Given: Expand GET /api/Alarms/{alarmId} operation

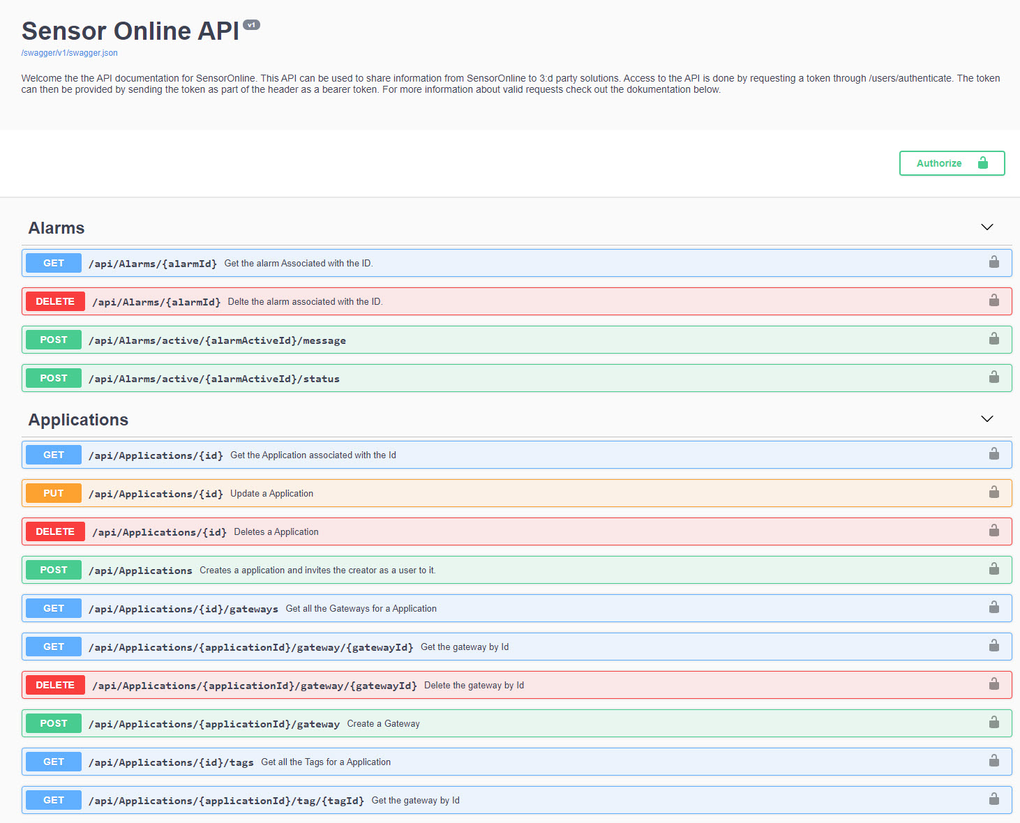Looking at the screenshot, I should click(516, 263).
